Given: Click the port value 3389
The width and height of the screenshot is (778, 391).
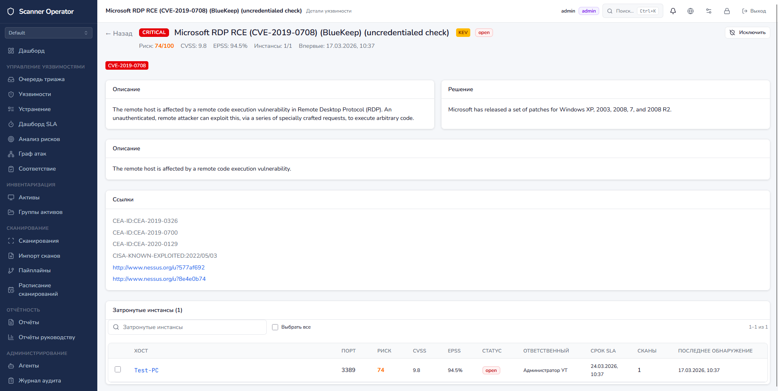Looking at the screenshot, I should 348,370.
